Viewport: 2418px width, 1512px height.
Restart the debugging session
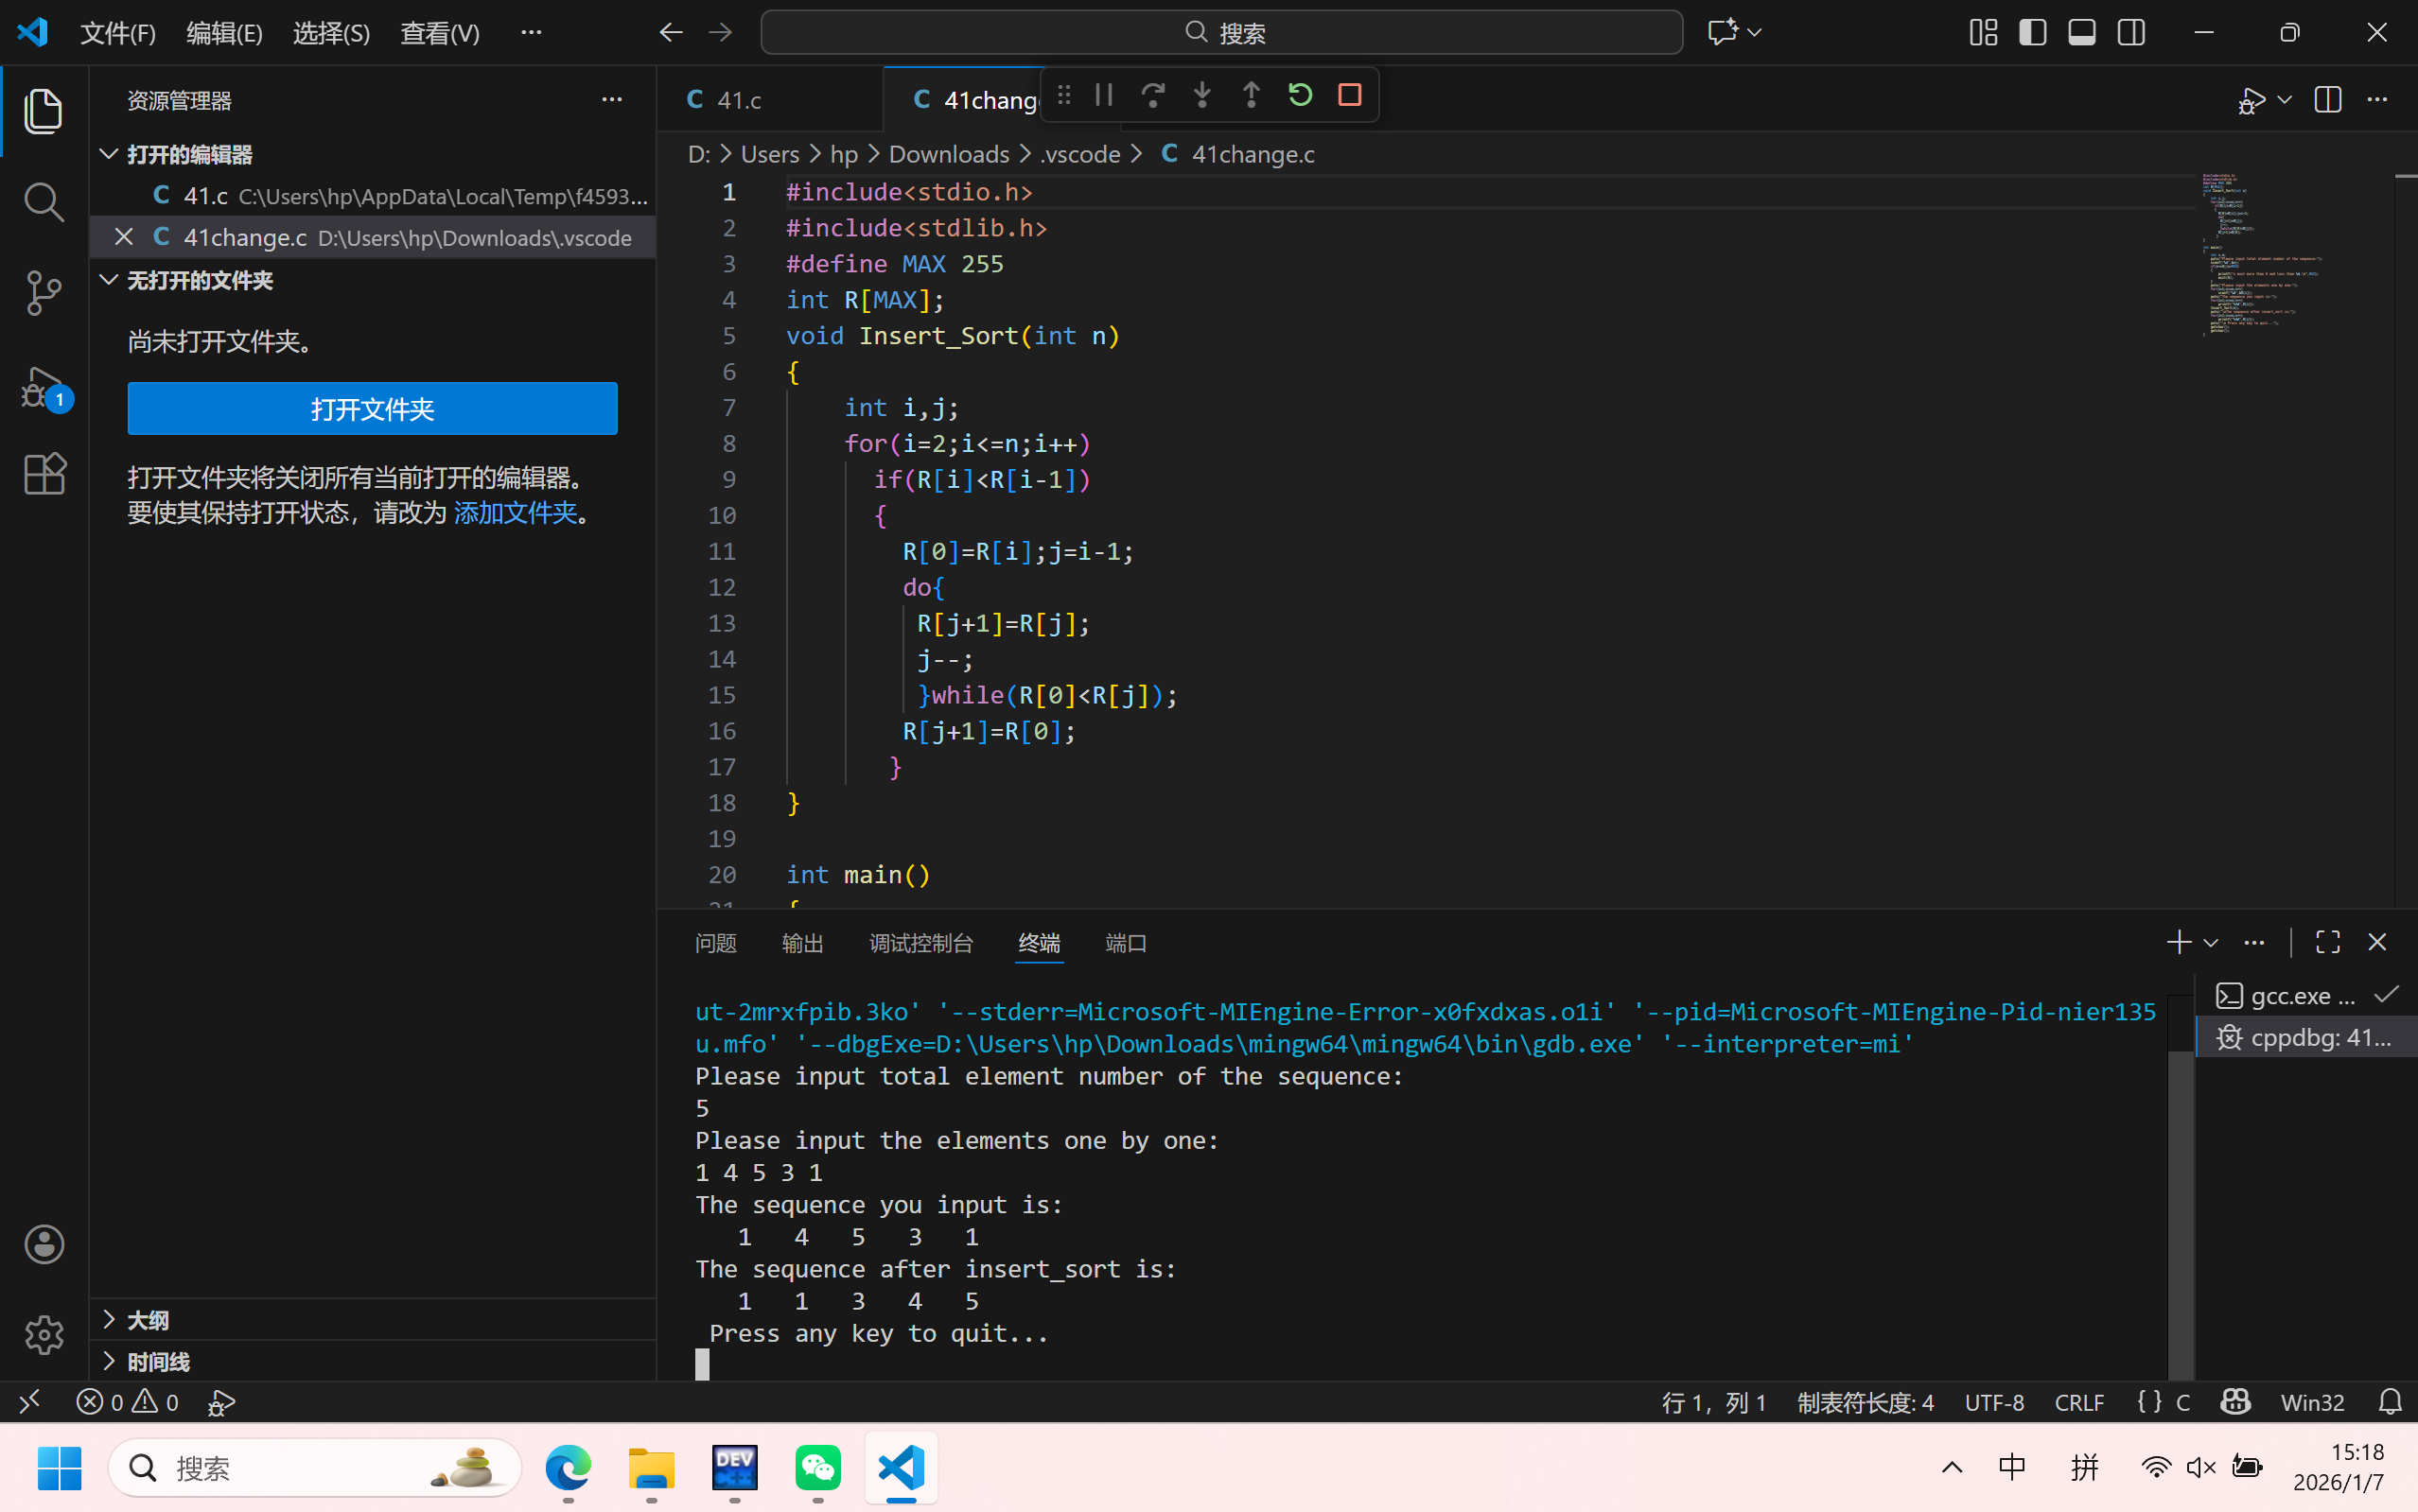click(1300, 95)
